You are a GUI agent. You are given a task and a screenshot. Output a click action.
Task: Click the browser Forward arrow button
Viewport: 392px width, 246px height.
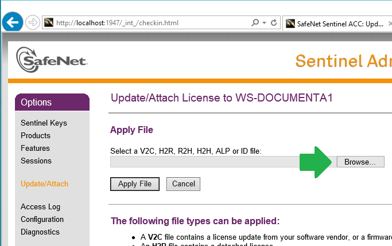coord(32,23)
